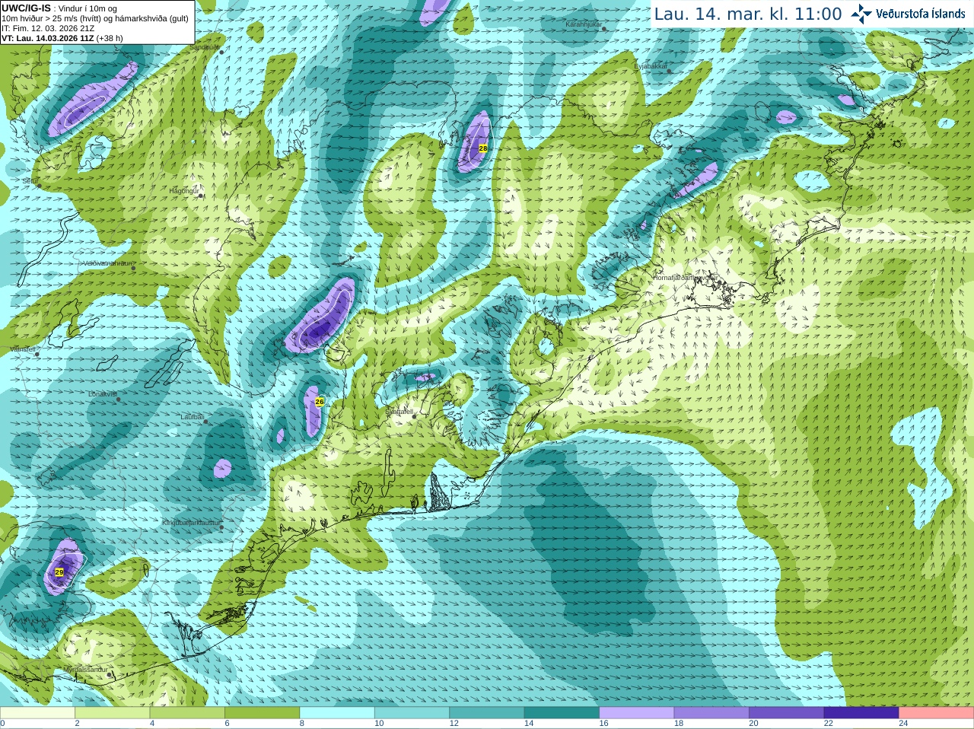Click the Hágöngur station dot
The width and height of the screenshot is (974, 729).
pos(201,196)
